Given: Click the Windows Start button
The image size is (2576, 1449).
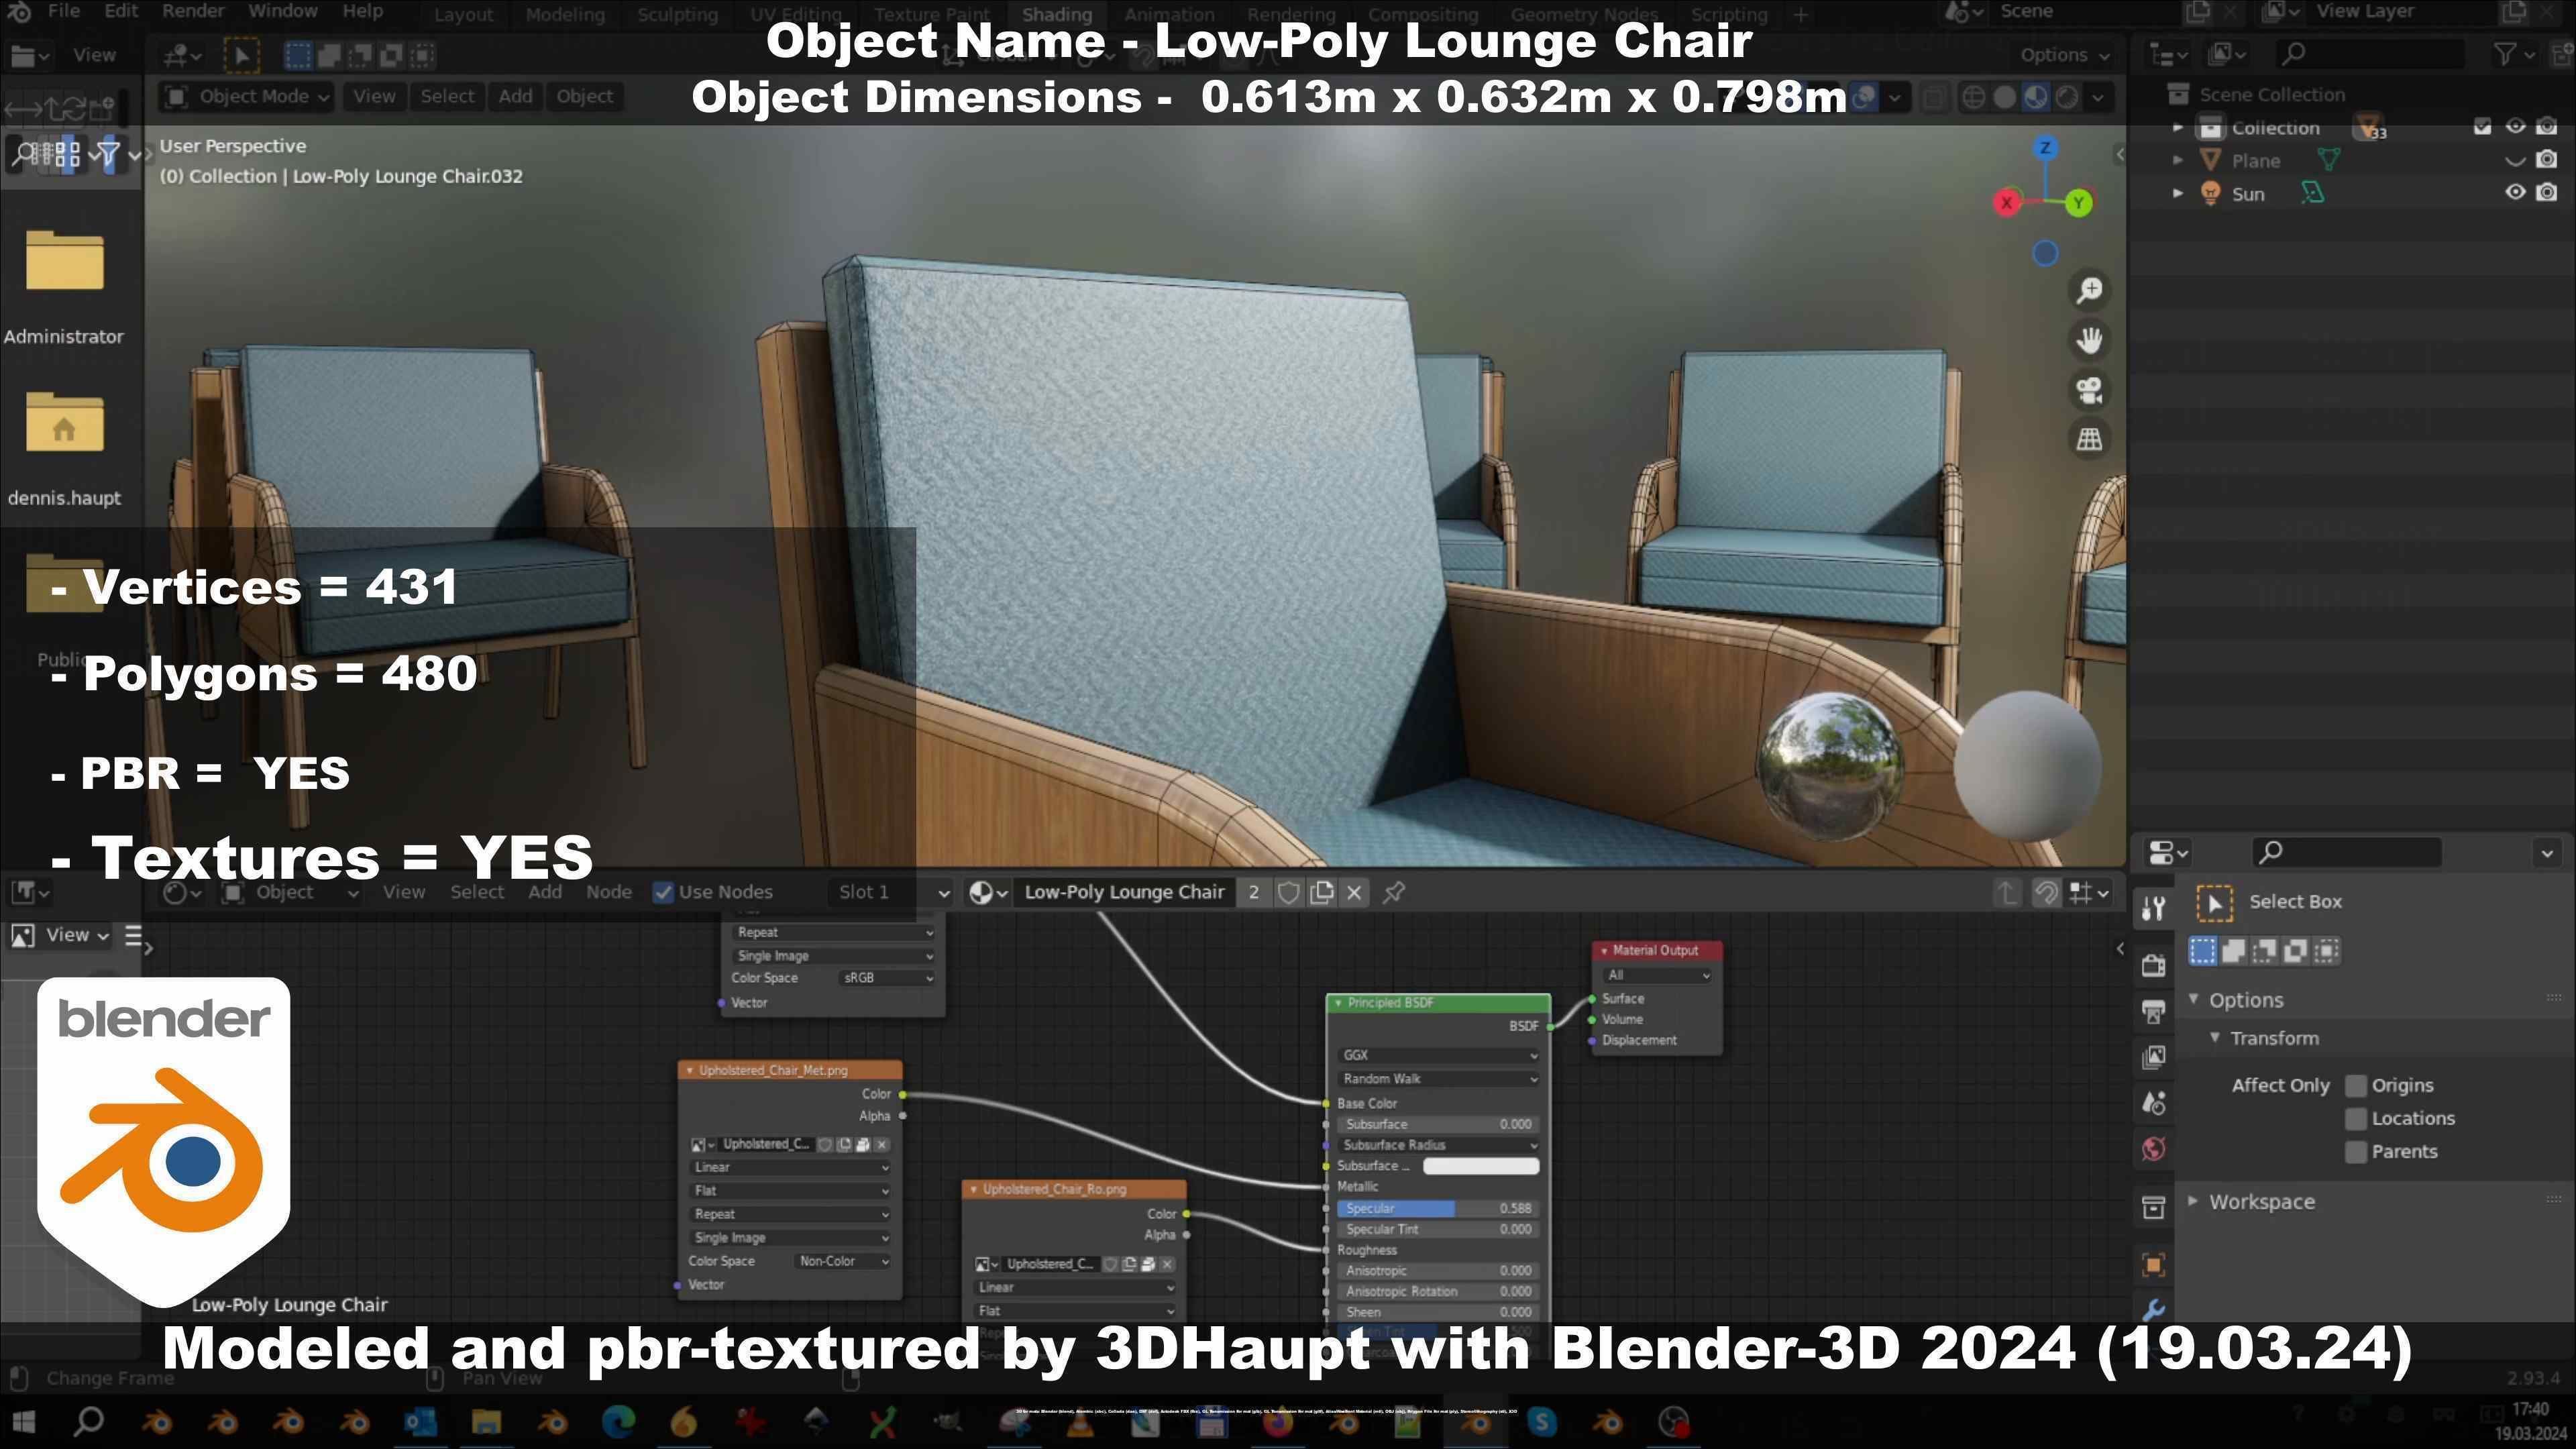Looking at the screenshot, I should (x=23, y=1421).
